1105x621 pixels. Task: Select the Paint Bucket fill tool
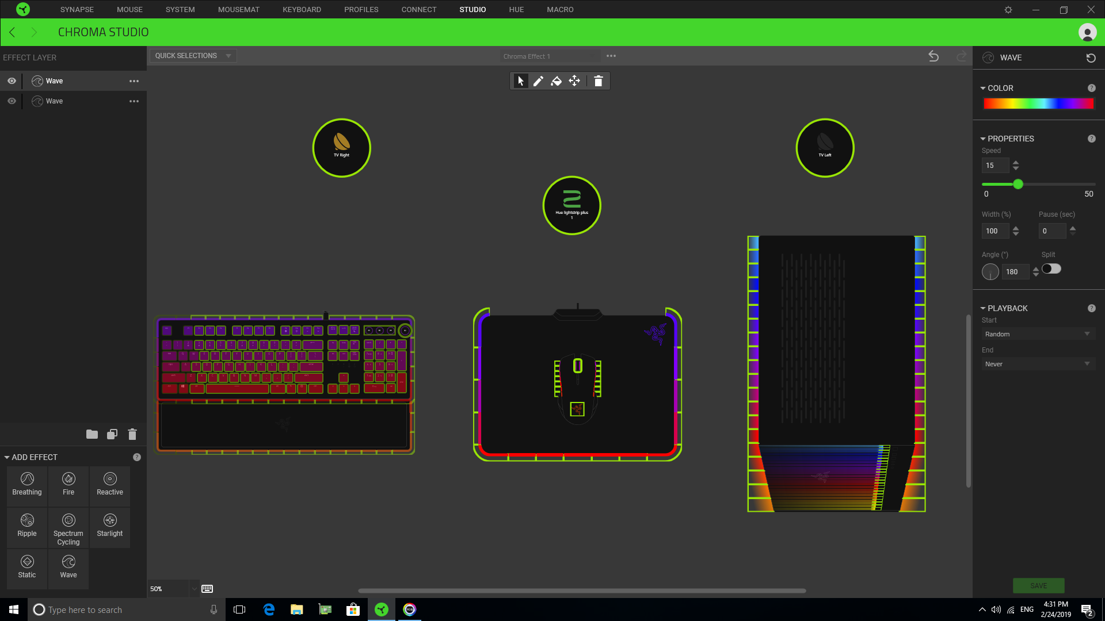click(556, 81)
